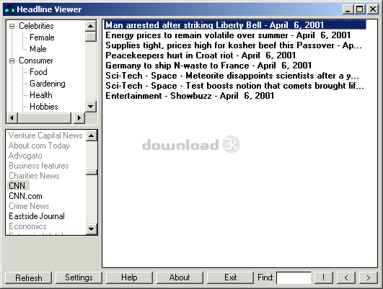Click the Find text field

[294, 277]
